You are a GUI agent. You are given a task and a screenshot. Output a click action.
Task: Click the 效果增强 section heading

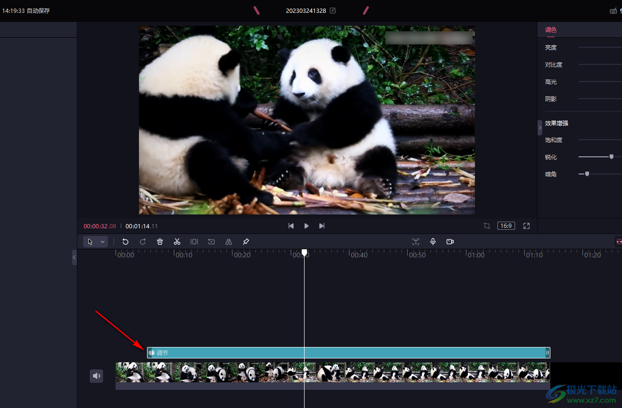coord(557,123)
